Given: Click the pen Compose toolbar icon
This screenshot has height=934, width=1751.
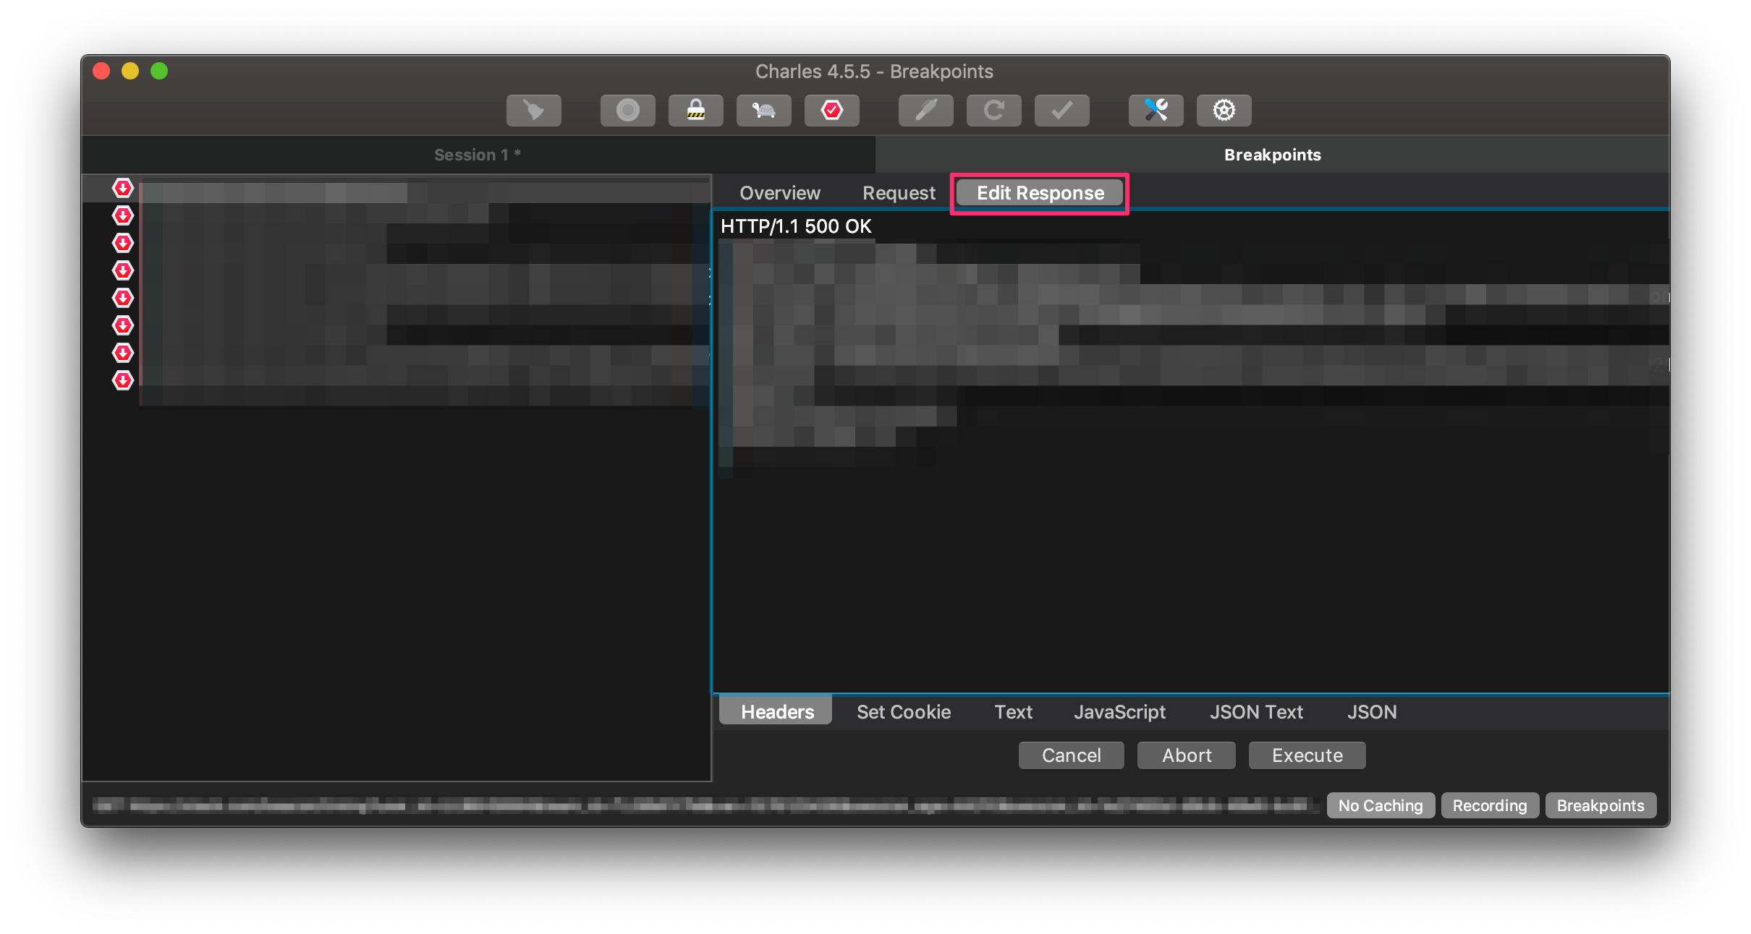Looking at the screenshot, I should coord(925,111).
